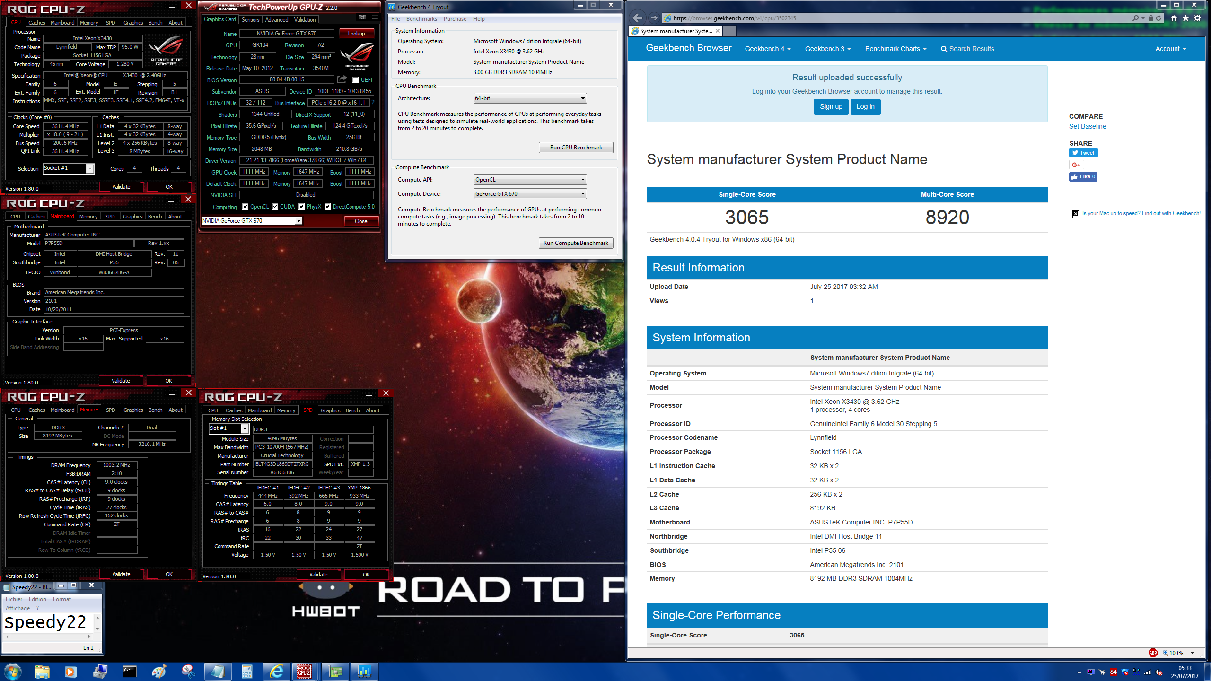Open the Architecture 64-bit dropdown in Geekbench

coord(530,98)
